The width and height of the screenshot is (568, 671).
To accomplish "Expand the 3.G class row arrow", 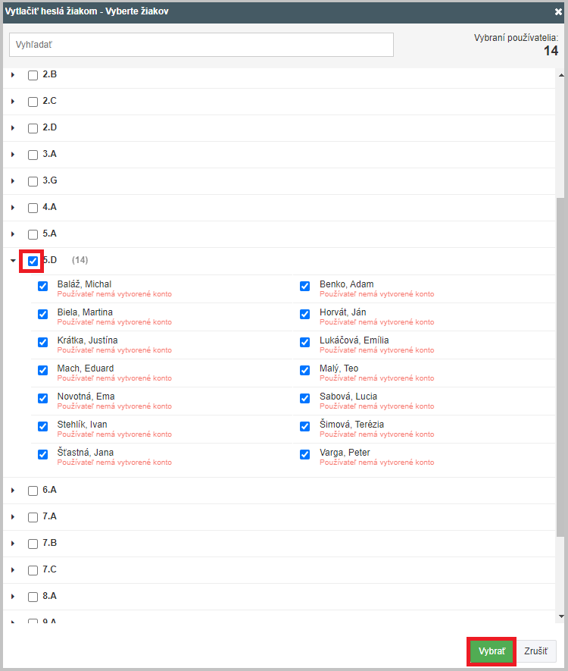I will click(x=13, y=181).
